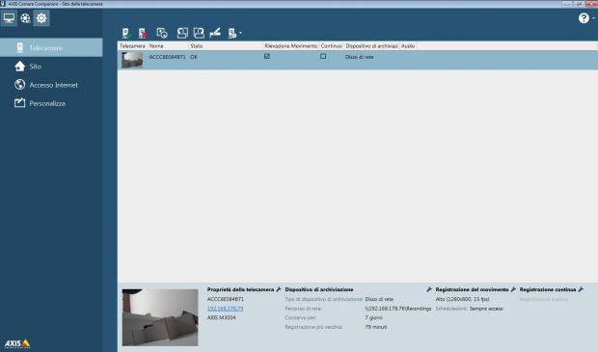Screen dimensions: 598x352
Task: Sort by the Dispositivo di archiviazione column header
Action: tap(371, 45)
